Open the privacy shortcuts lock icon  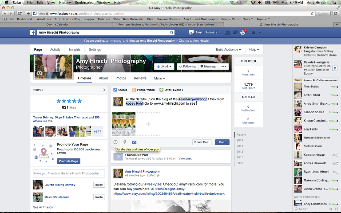pyautogui.click(x=254, y=32)
